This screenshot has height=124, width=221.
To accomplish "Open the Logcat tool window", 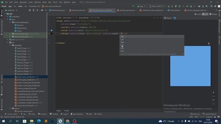I will click(64, 114).
